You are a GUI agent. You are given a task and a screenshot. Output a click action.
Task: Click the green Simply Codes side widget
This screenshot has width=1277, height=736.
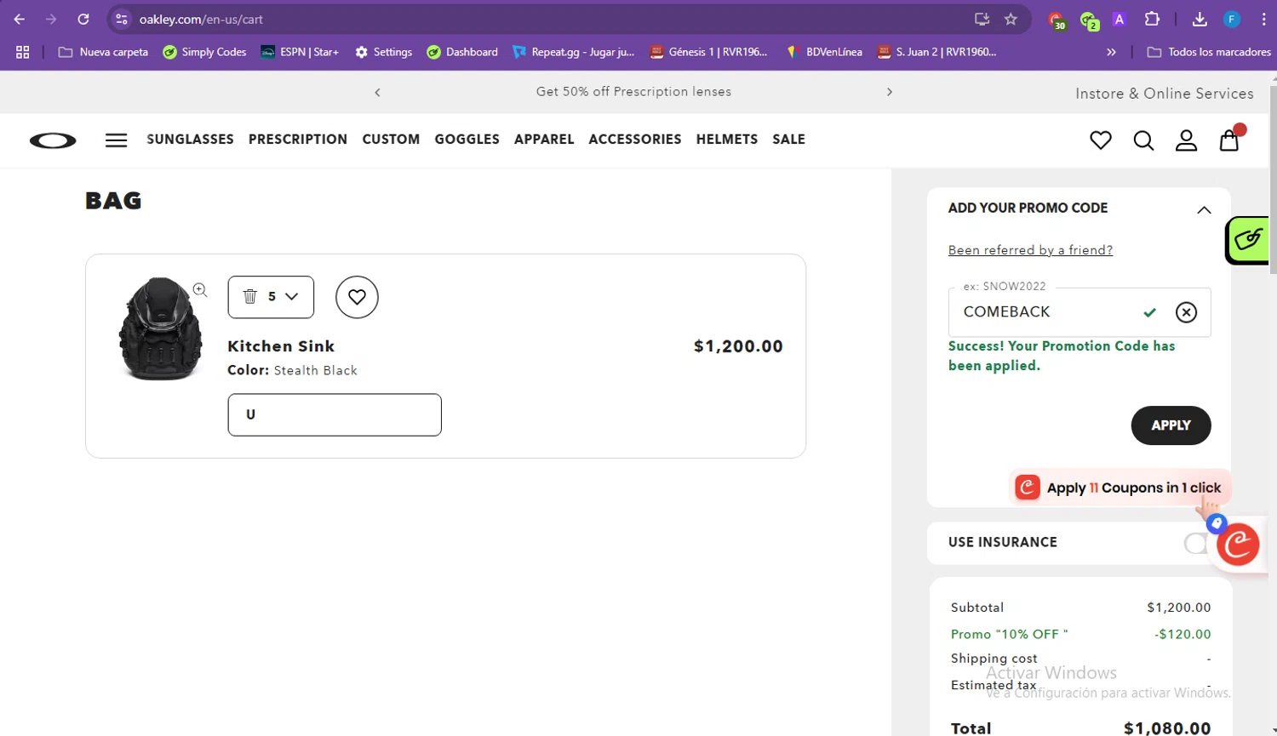pos(1248,240)
